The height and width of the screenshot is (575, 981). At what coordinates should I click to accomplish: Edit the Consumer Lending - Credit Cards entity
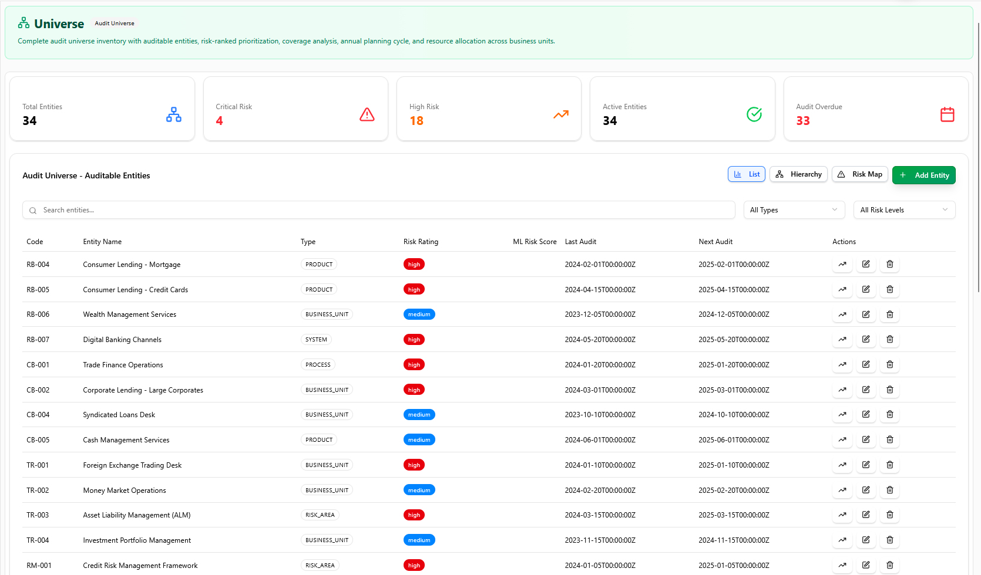pos(866,289)
